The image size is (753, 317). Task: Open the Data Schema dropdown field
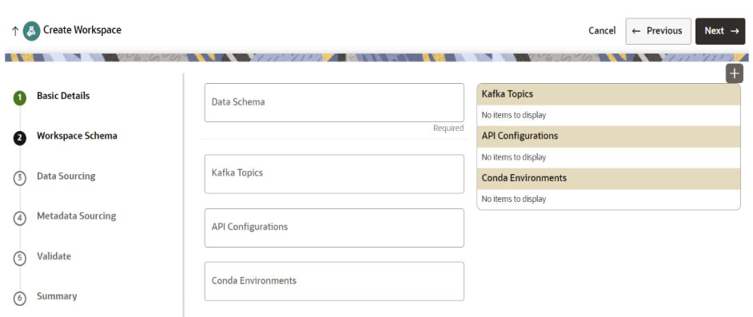[334, 103]
